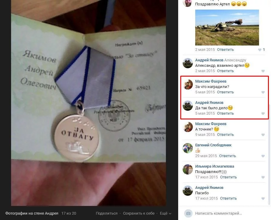
Task: Attach photo via camera icon in comment box
Action: pyautogui.click(x=188, y=213)
